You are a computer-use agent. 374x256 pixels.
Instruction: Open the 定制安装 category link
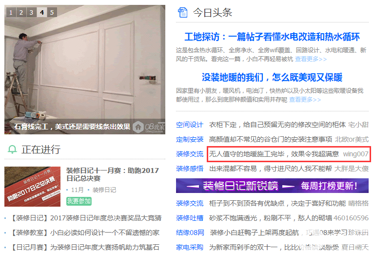click(x=190, y=139)
